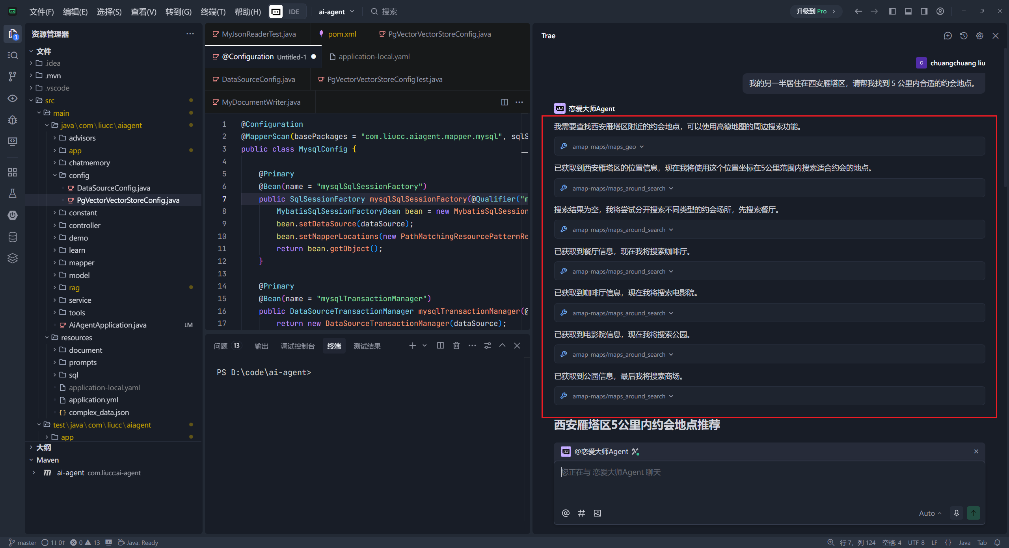Switch to pom.xml editor tab
1009x548 pixels.
tap(341, 34)
